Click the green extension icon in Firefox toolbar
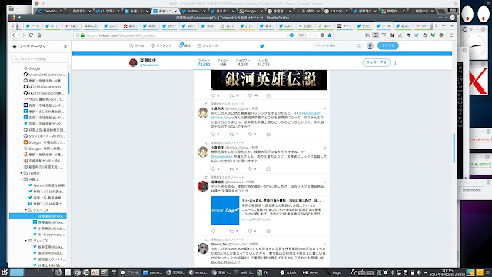The height and width of the screenshot is (277, 492). tap(433, 35)
